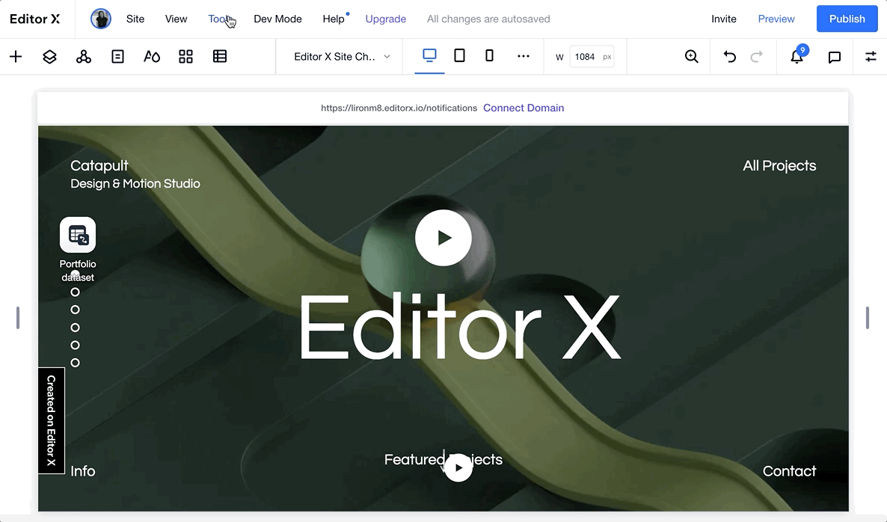Click the Editor X logo
The height and width of the screenshot is (522, 887).
pyautogui.click(x=34, y=19)
